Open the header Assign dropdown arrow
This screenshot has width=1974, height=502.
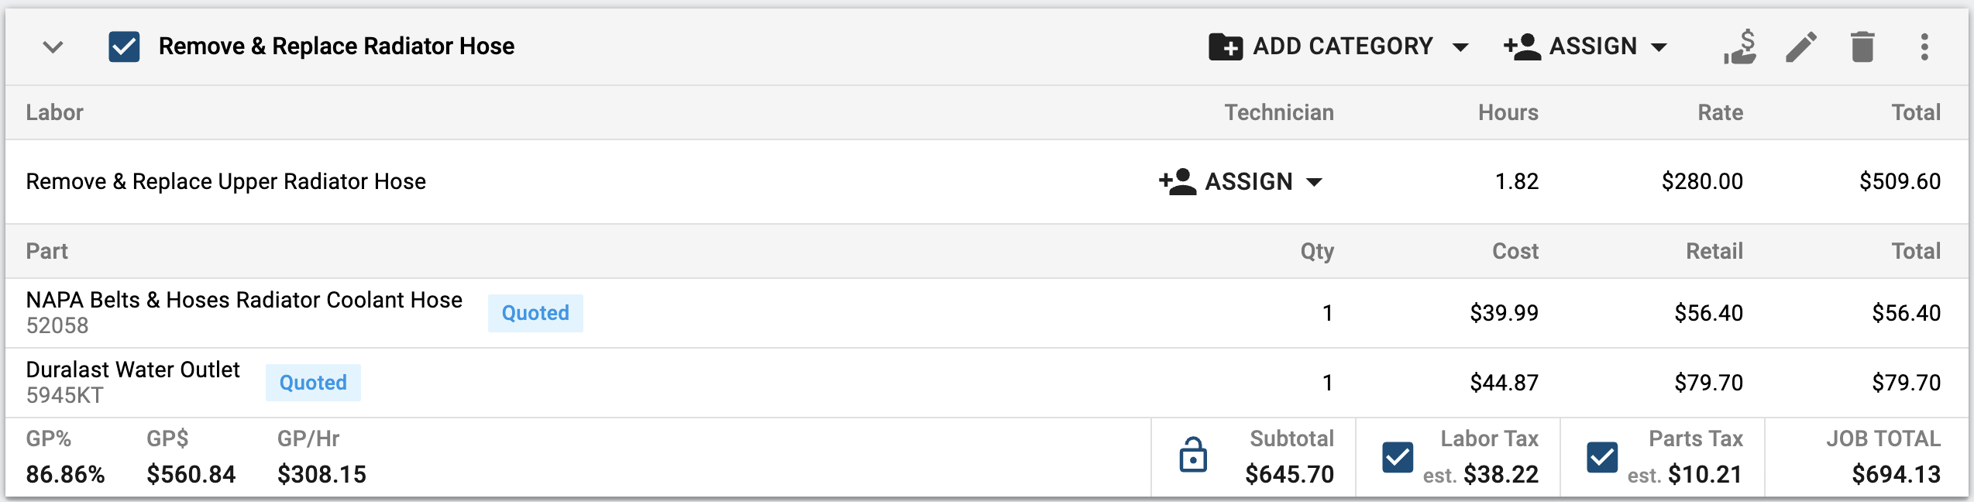[x=1659, y=47]
